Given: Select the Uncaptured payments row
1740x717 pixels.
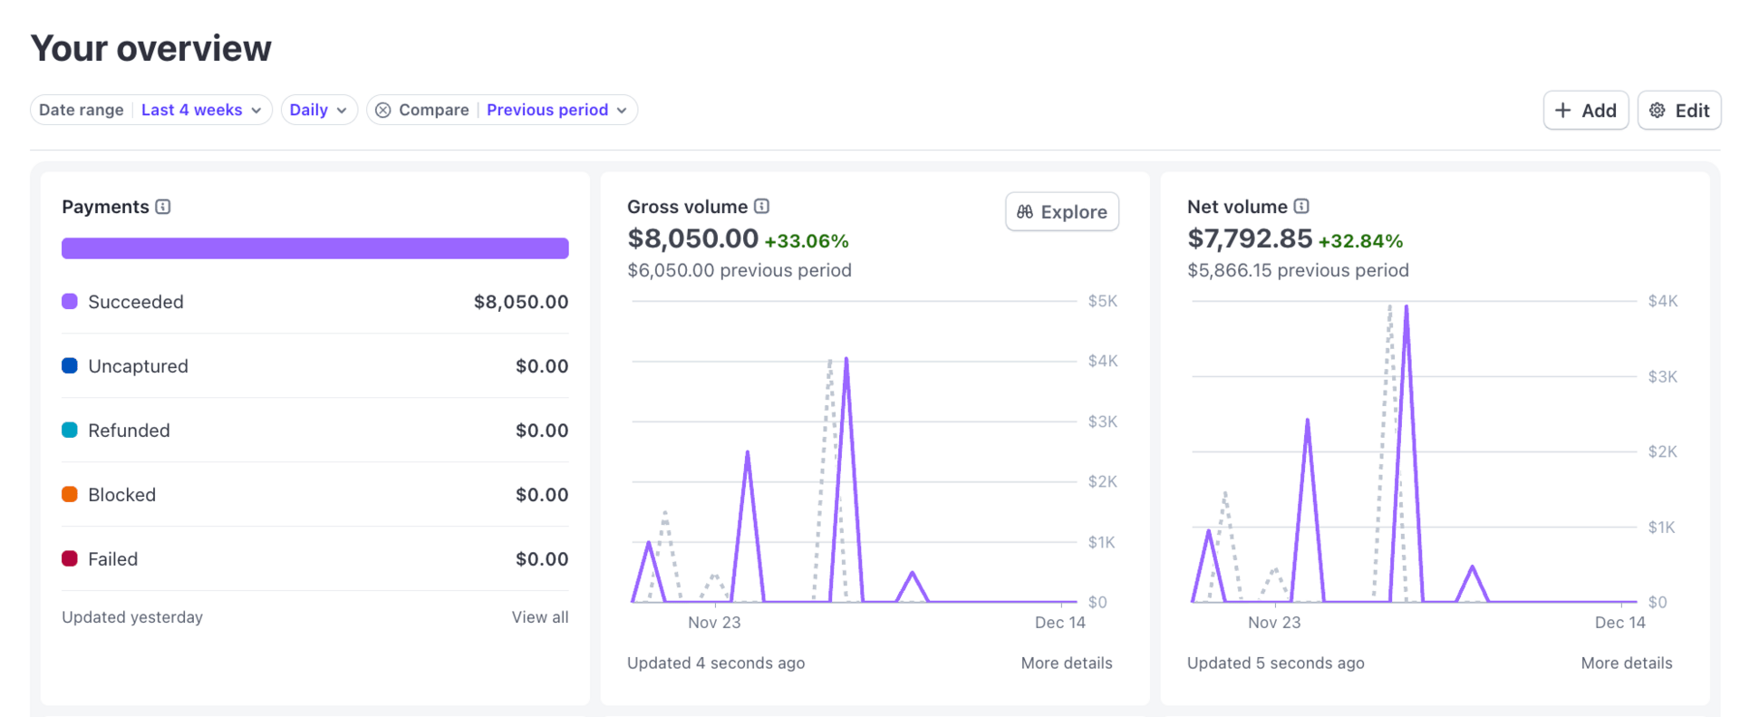Looking at the screenshot, I should (x=314, y=366).
